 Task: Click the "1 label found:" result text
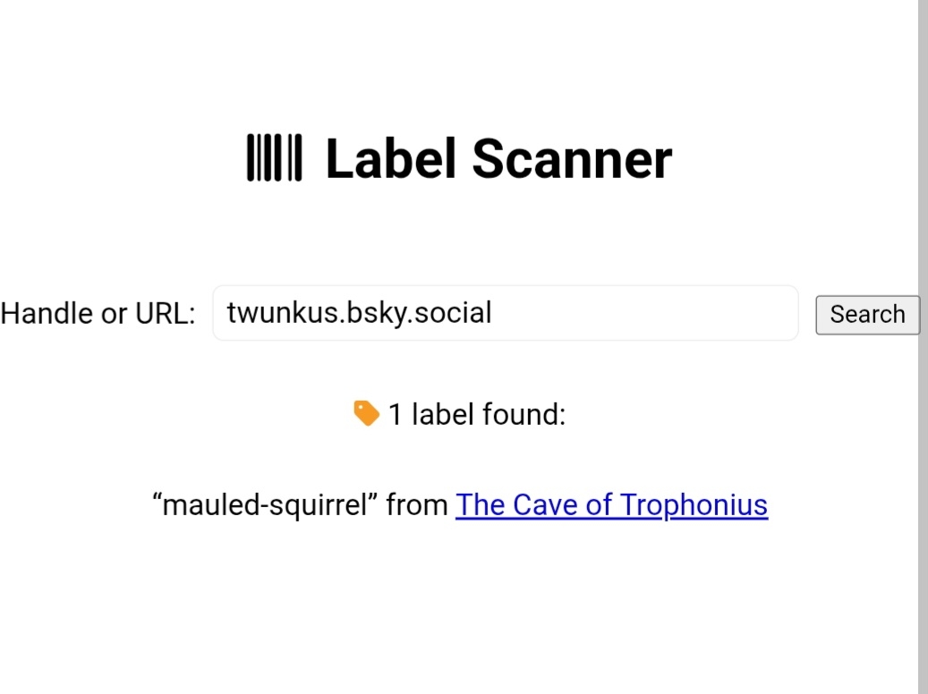(x=476, y=415)
